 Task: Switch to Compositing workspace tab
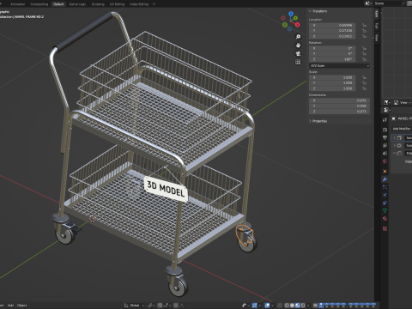tap(39, 4)
